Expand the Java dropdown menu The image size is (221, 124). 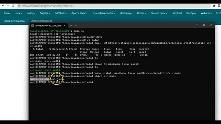pos(19,13)
